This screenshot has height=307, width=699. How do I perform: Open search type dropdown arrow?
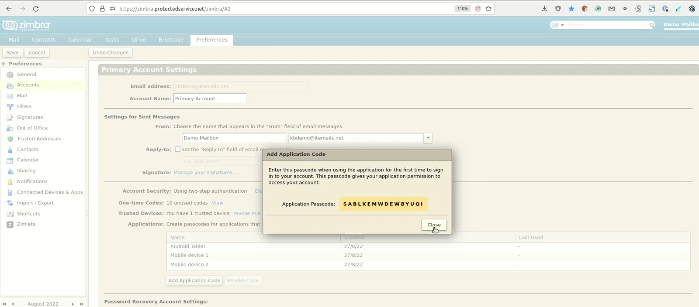562,25
